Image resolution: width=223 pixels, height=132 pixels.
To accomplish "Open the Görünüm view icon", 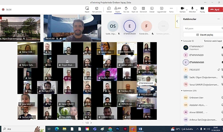I will 143,8.
